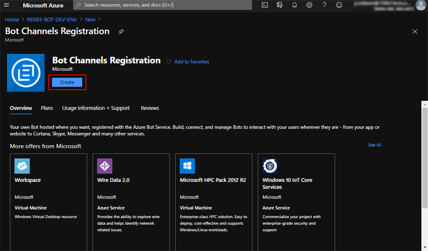
Task: Close the Bot Channels Registration blade
Action: (x=415, y=32)
